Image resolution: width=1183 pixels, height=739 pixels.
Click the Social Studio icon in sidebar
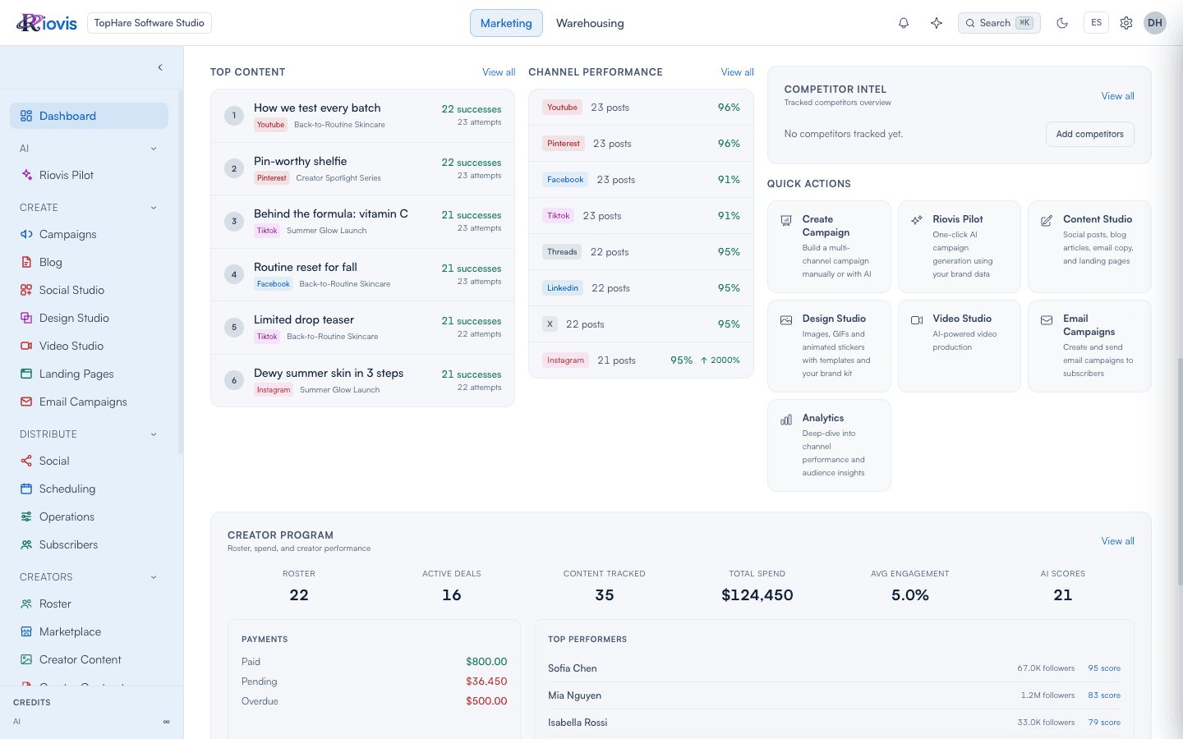(x=26, y=290)
